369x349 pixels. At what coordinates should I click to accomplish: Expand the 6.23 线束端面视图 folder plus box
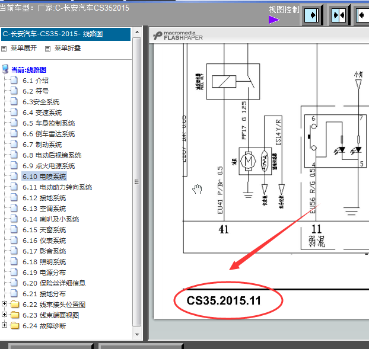(4, 314)
